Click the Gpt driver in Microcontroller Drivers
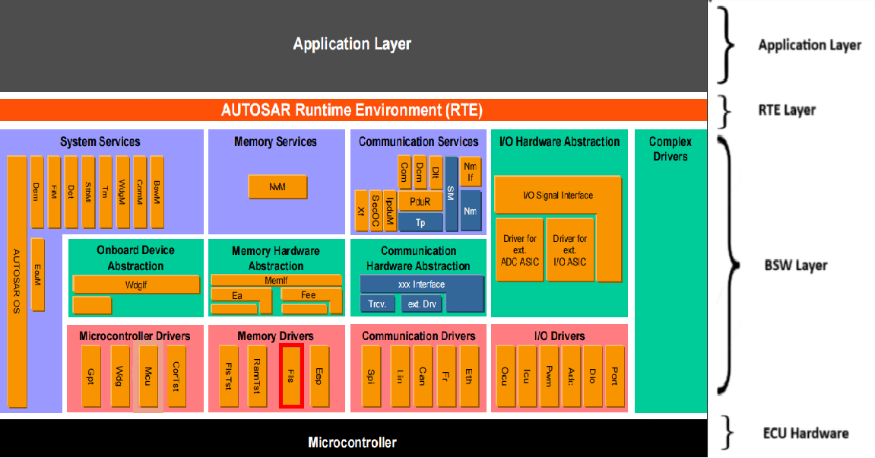 (90, 377)
